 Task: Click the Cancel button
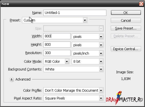(126, 20)
